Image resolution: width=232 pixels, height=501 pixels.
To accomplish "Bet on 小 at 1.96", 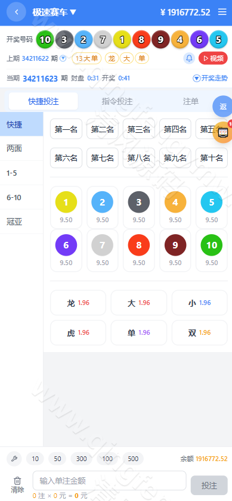I will click(200, 303).
